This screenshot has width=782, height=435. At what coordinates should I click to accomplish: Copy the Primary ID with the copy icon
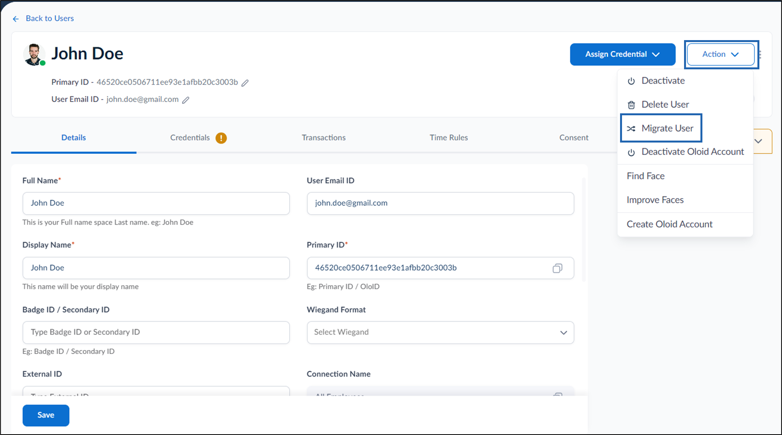coord(557,268)
